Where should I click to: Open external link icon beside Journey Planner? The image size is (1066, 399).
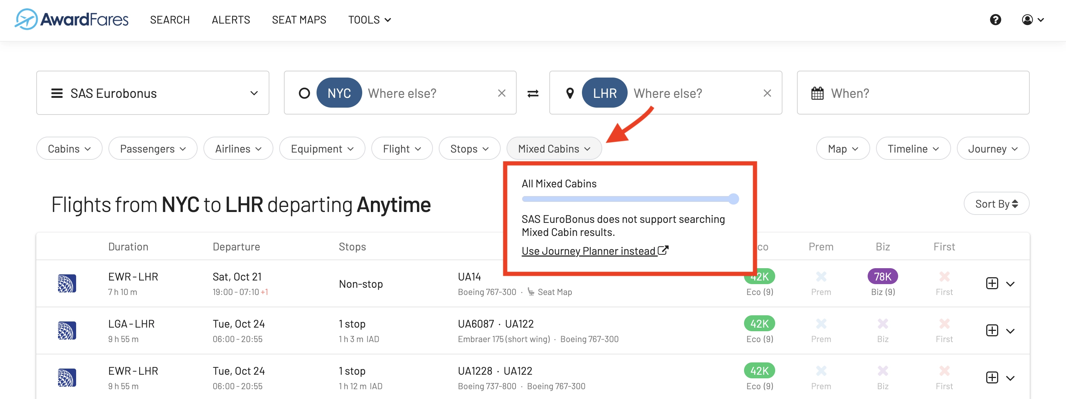click(x=663, y=250)
